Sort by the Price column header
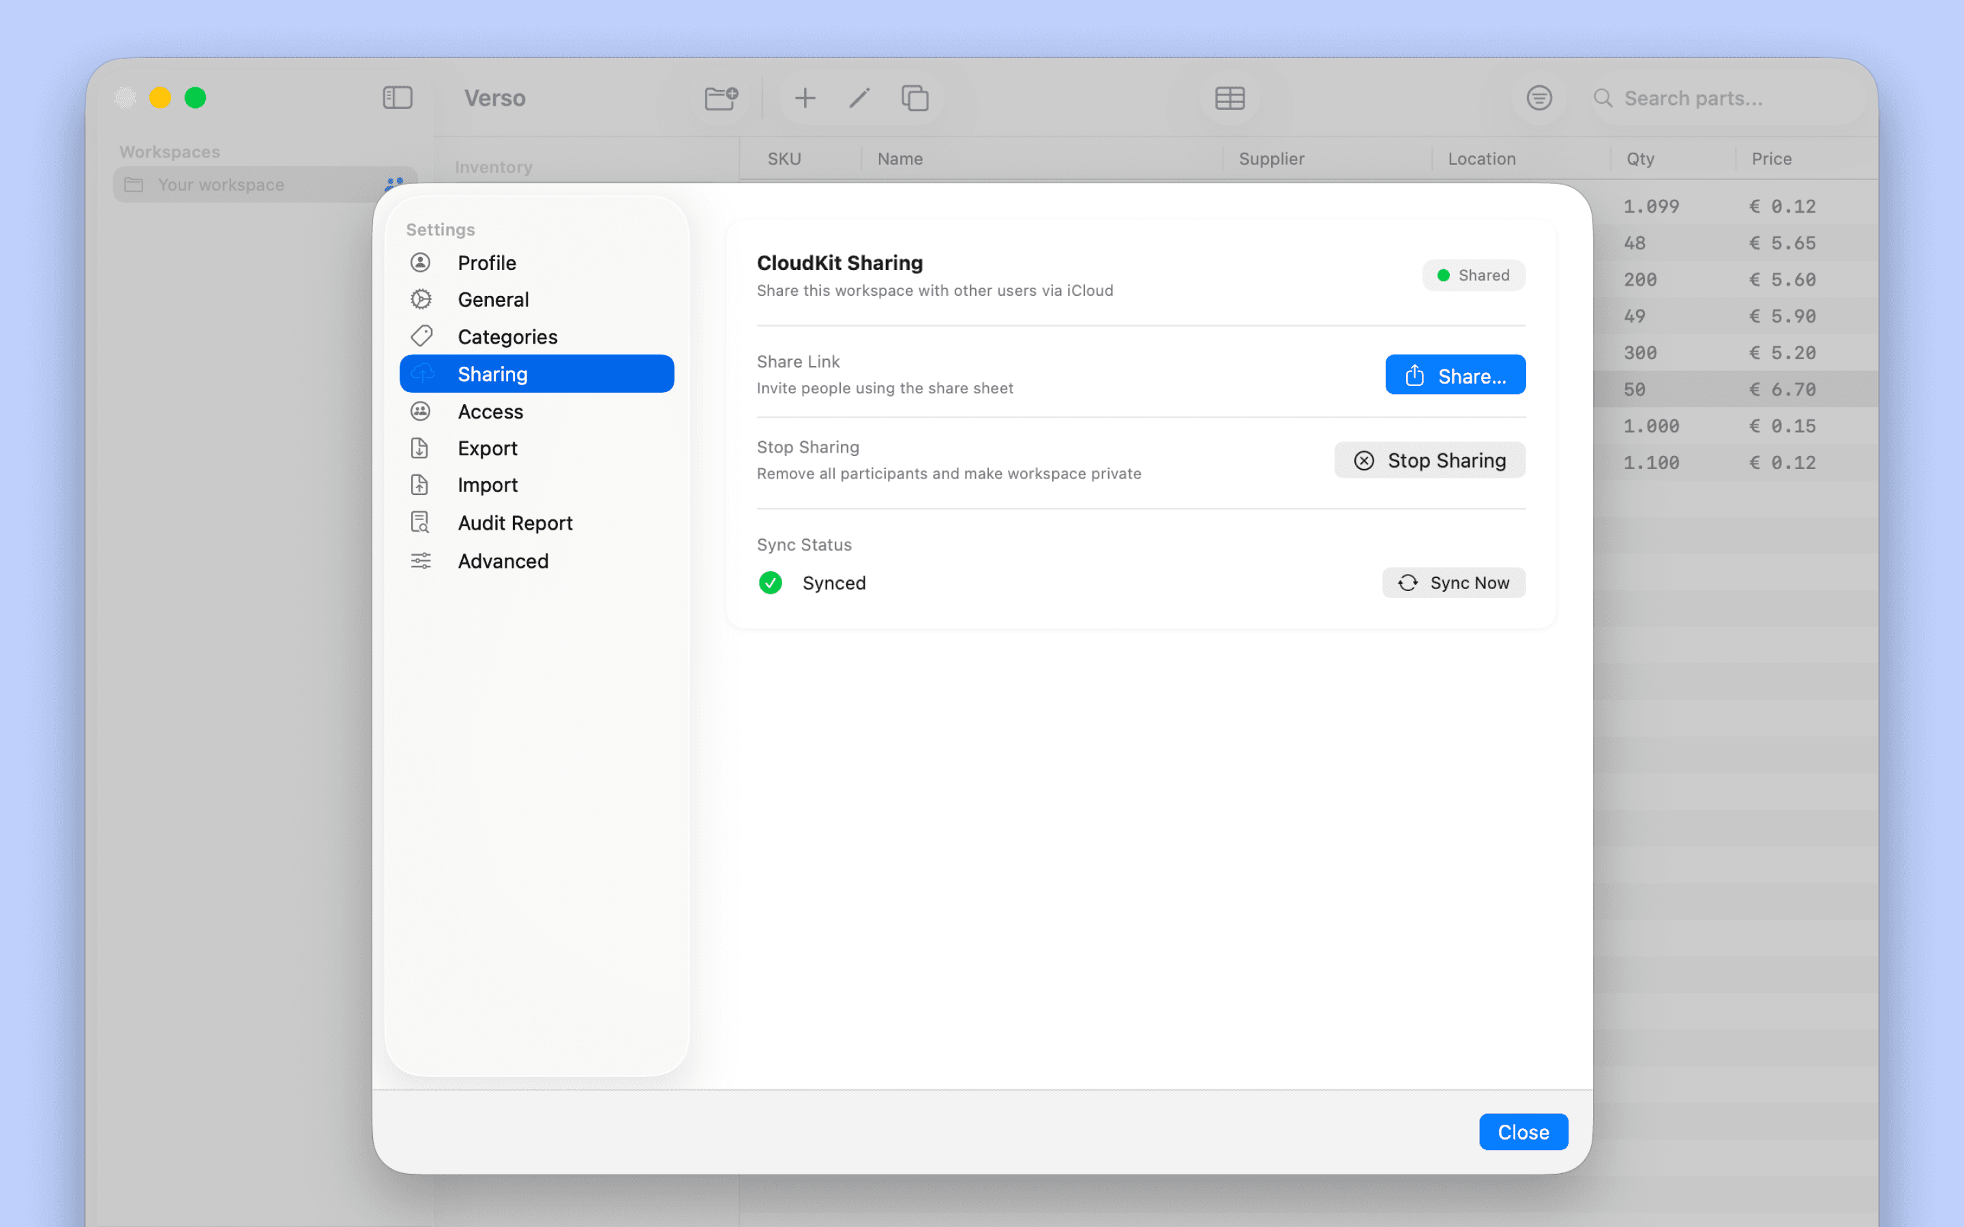The width and height of the screenshot is (1964, 1227). (x=1771, y=159)
